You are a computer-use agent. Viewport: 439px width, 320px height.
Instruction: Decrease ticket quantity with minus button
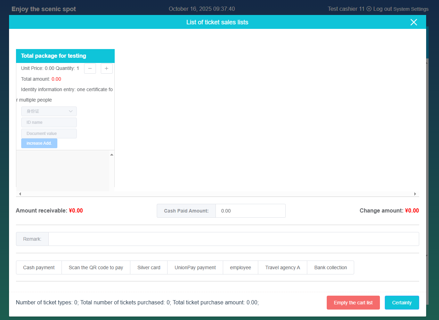click(x=90, y=69)
